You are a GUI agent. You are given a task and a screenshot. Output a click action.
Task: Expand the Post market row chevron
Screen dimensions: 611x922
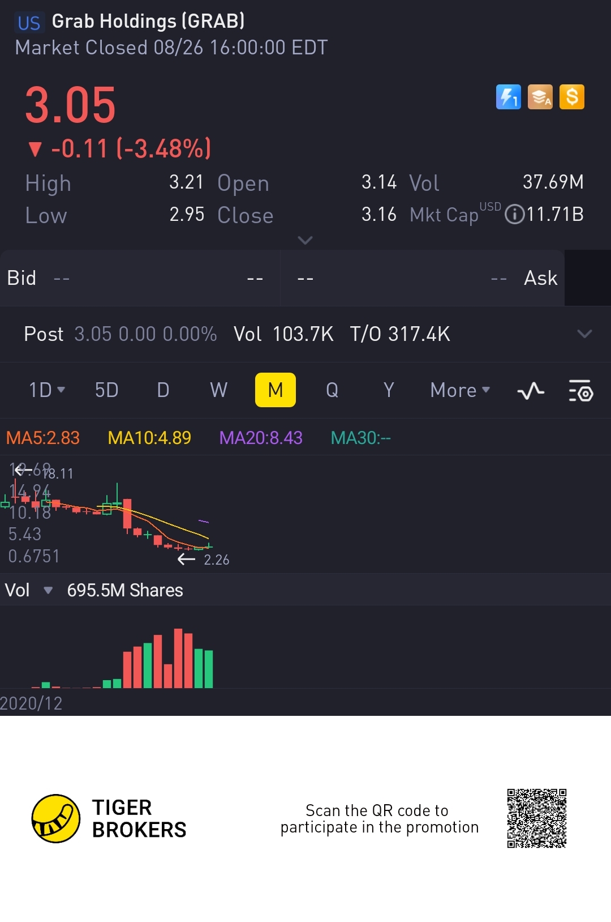click(584, 334)
